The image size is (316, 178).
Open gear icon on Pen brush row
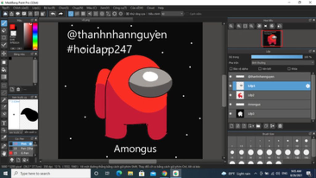click(x=31, y=144)
